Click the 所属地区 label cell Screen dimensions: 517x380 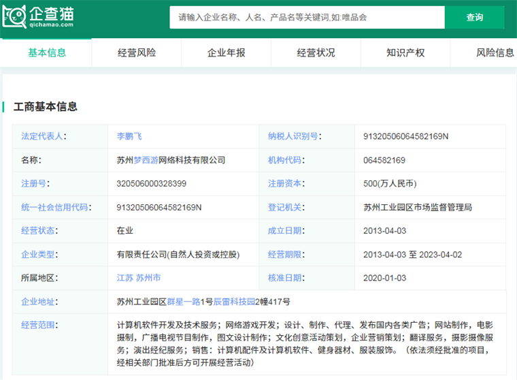pyautogui.click(x=61, y=278)
